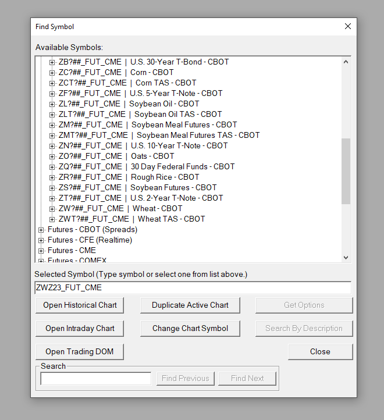384x420 pixels.
Task: Expand the ZQ?##_FUT_CME 30 Day Federal Funds node
Action: (52, 167)
